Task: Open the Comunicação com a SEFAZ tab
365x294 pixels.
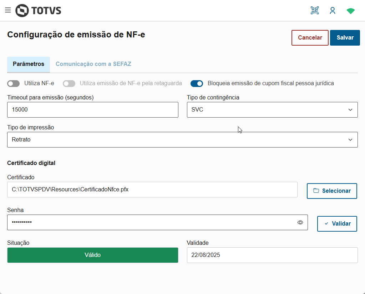Action: click(x=93, y=64)
